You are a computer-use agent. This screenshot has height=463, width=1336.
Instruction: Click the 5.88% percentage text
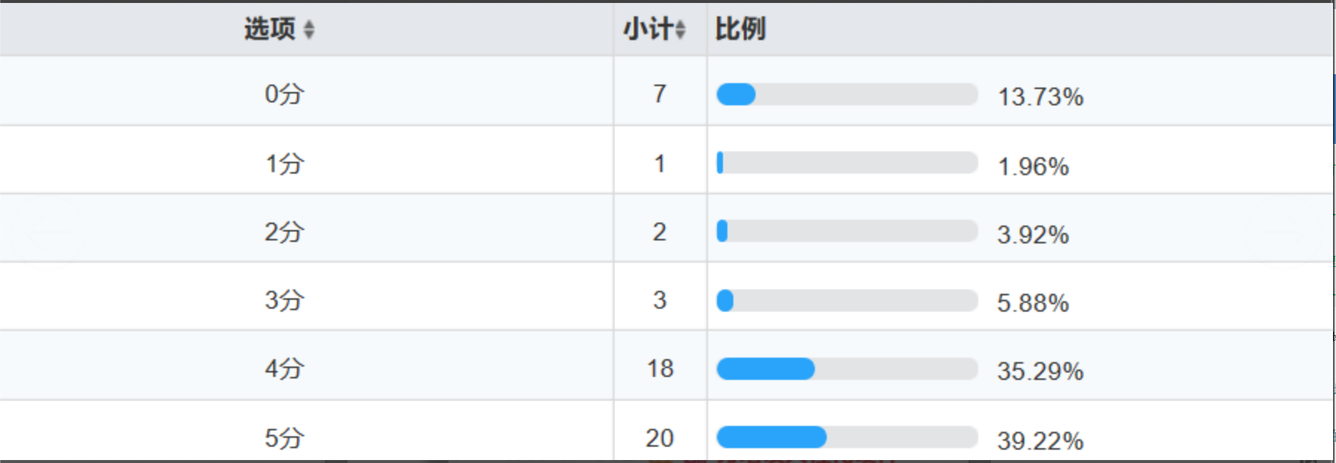[1032, 303]
